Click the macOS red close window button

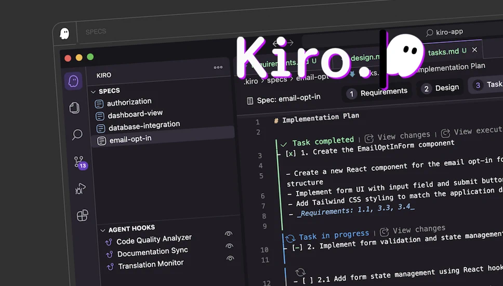point(68,58)
